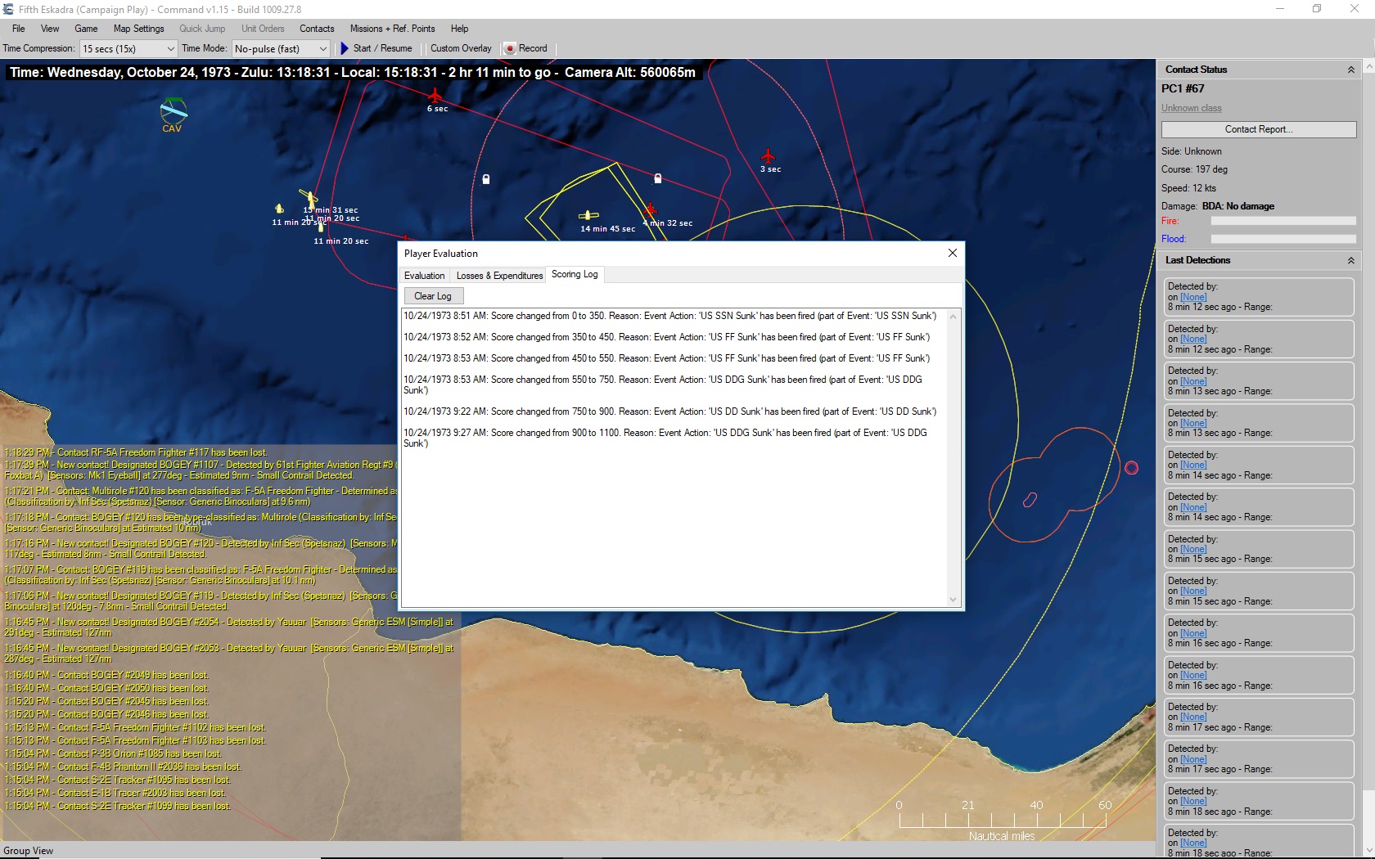Select the small red circle contact marker
This screenshot has width=1375, height=859.
click(1131, 468)
